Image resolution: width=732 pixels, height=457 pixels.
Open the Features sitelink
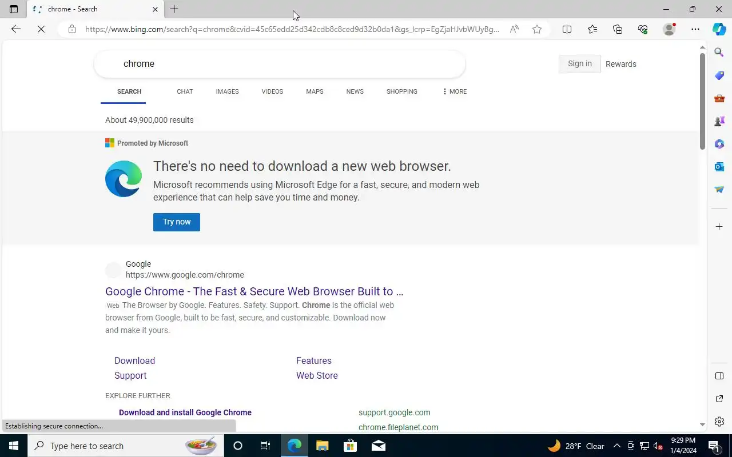314,360
